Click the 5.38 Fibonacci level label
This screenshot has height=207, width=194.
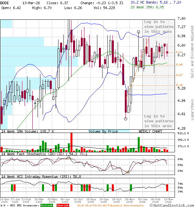click(179, 85)
